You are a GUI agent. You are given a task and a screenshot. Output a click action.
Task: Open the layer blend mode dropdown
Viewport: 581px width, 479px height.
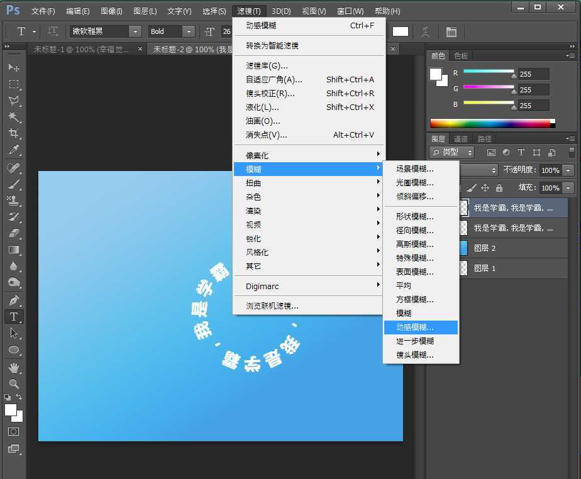pos(479,170)
